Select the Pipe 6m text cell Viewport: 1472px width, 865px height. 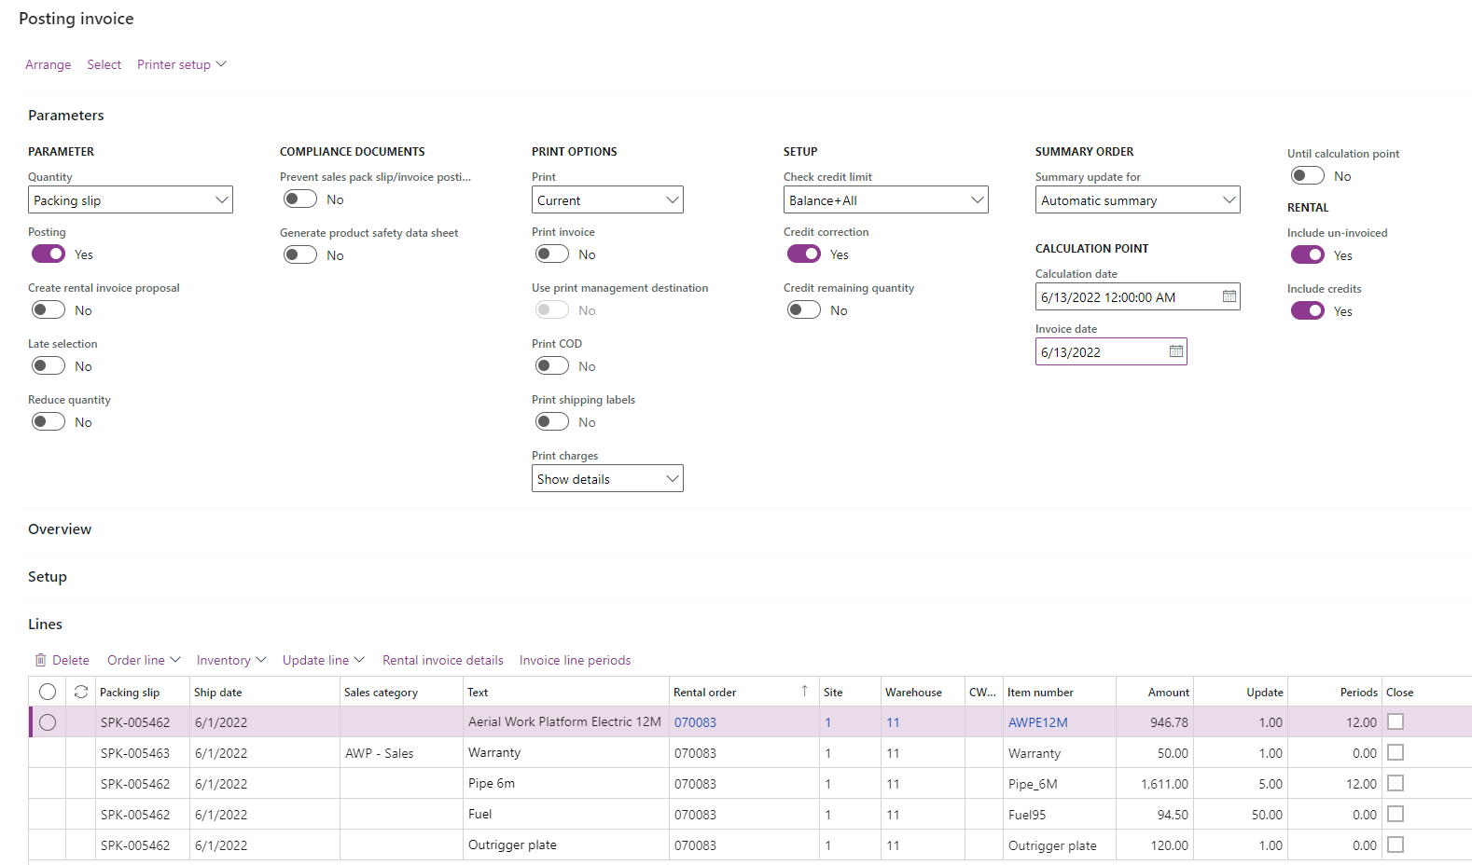[566, 783]
